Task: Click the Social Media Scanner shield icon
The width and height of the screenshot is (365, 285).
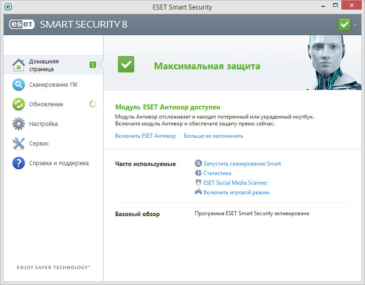Action: (x=198, y=183)
